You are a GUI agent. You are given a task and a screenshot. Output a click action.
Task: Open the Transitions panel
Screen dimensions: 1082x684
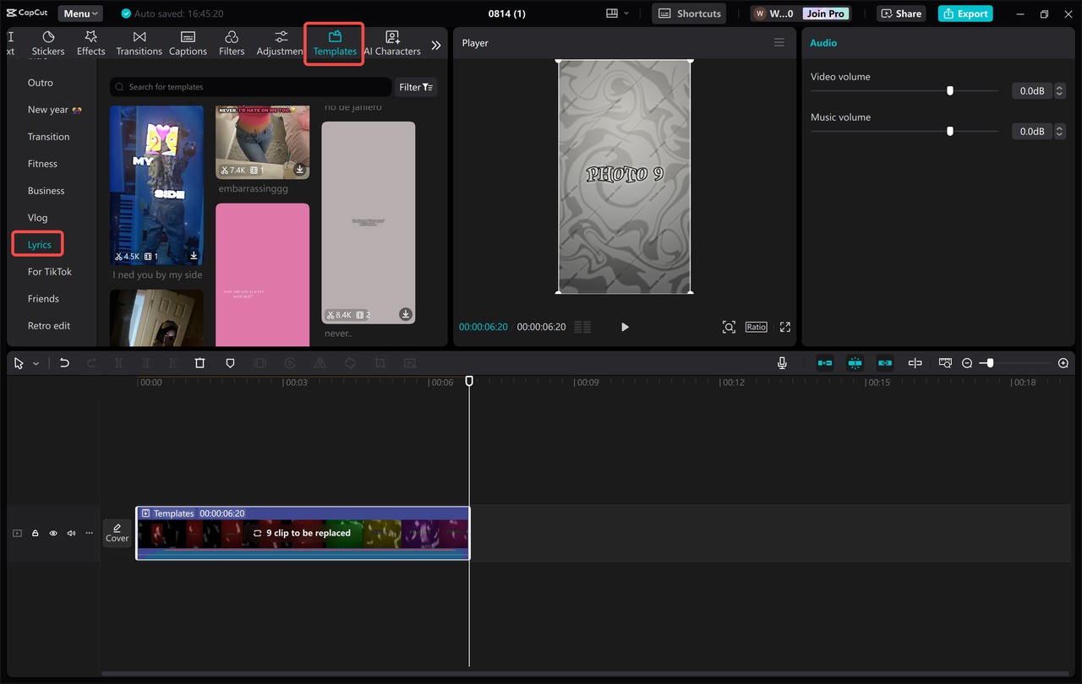[139, 43]
